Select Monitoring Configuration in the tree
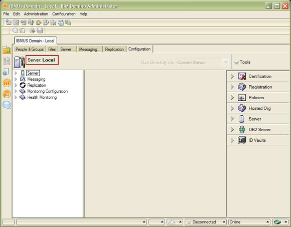The height and width of the screenshot is (227, 291). click(47, 91)
